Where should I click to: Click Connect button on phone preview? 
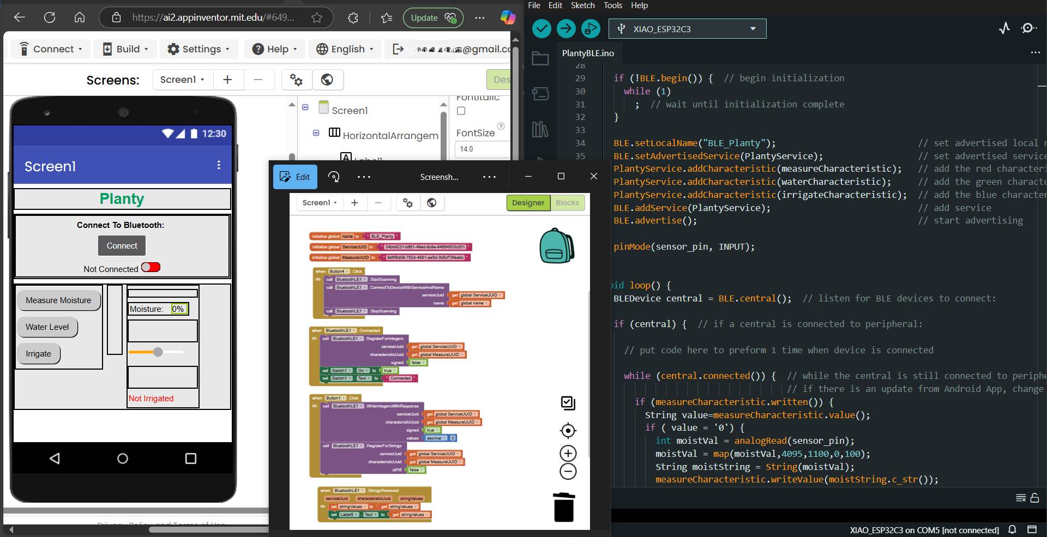tap(122, 246)
